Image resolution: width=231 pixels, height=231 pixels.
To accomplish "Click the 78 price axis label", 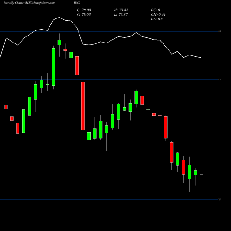I will [219, 199].
